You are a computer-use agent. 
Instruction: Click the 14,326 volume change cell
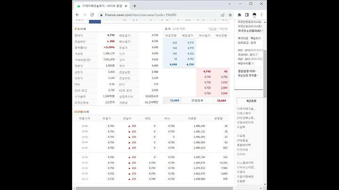click(x=223, y=163)
